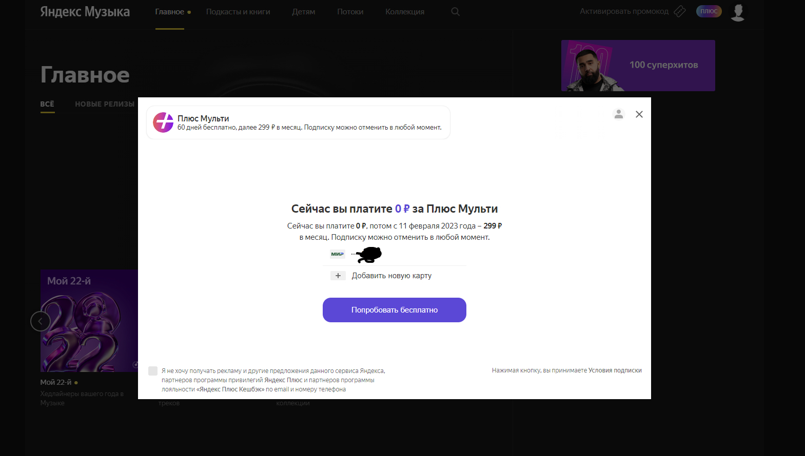The width and height of the screenshot is (805, 456).
Task: Open search via magnifier icon
Action: (455, 12)
